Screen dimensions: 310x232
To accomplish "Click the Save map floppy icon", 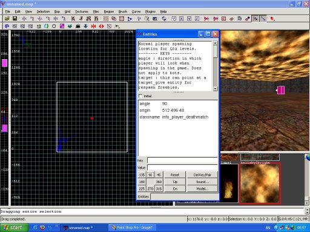I will 15,19.
